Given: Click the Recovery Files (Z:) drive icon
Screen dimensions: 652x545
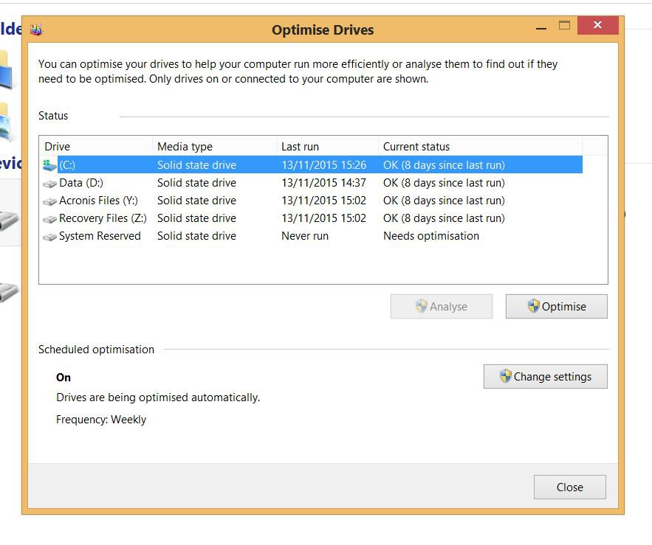Looking at the screenshot, I should [x=49, y=219].
